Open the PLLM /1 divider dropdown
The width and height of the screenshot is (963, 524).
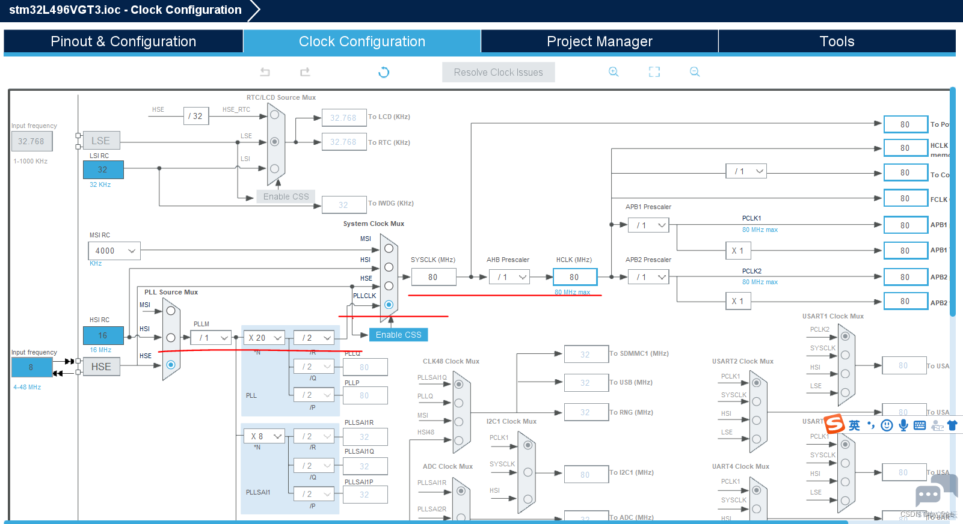pyautogui.click(x=212, y=338)
